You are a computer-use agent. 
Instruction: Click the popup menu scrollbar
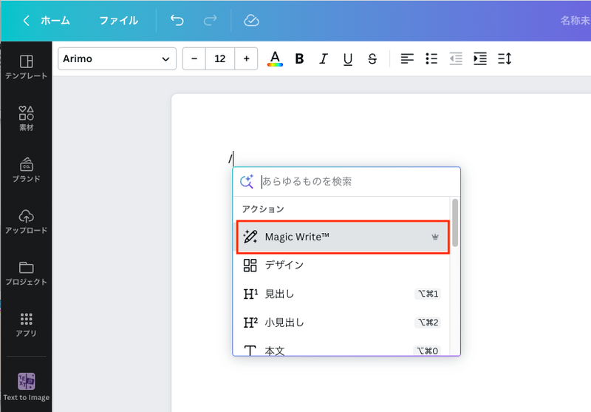coord(455,223)
